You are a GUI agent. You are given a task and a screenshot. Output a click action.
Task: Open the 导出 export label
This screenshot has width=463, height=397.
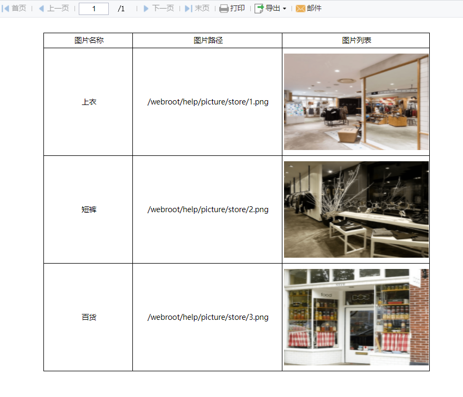pyautogui.click(x=273, y=8)
